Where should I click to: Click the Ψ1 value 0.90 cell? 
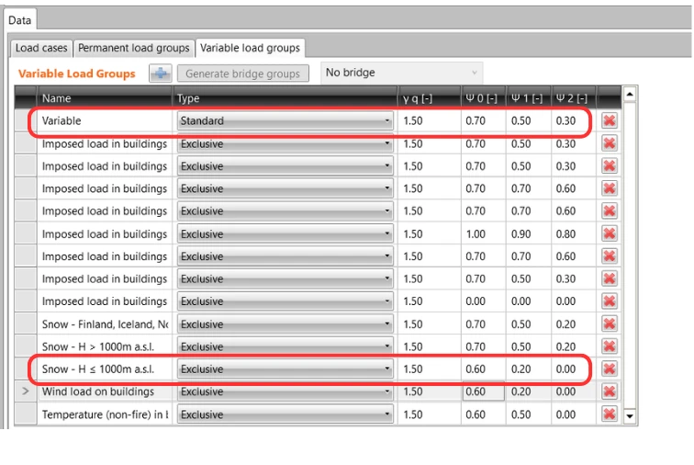[529, 233]
